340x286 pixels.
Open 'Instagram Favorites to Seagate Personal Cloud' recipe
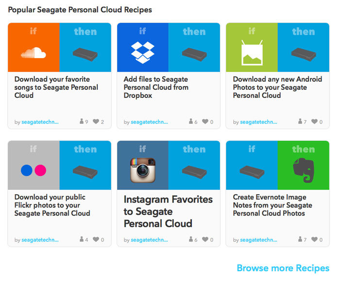[168, 211]
